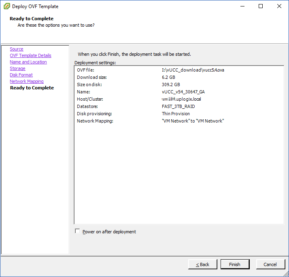Open the OVF Template Details step
The height and width of the screenshot is (277, 289).
pos(30,55)
